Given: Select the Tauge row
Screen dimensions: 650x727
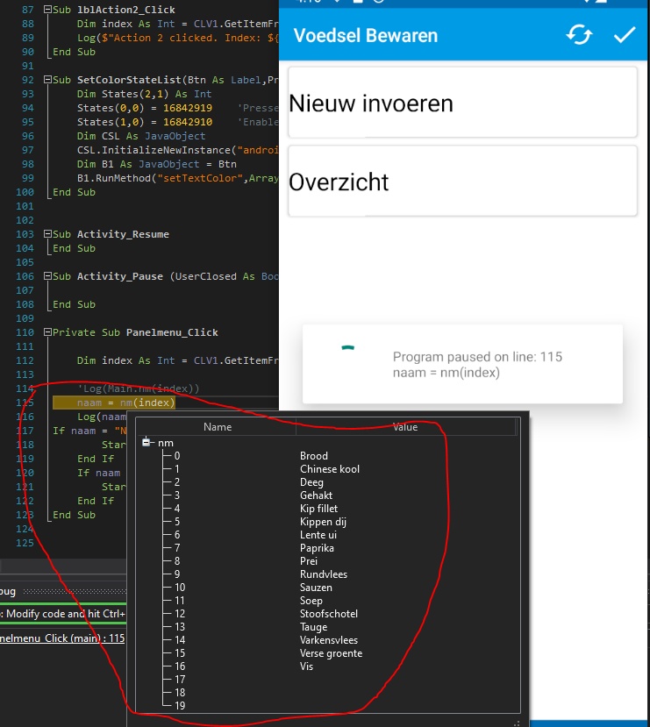Looking at the screenshot, I should tap(328, 627).
